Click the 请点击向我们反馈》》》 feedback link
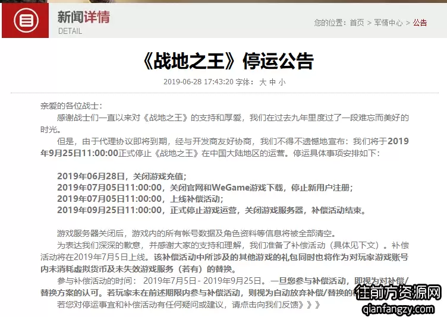447x317 pixels. [x=276, y=305]
